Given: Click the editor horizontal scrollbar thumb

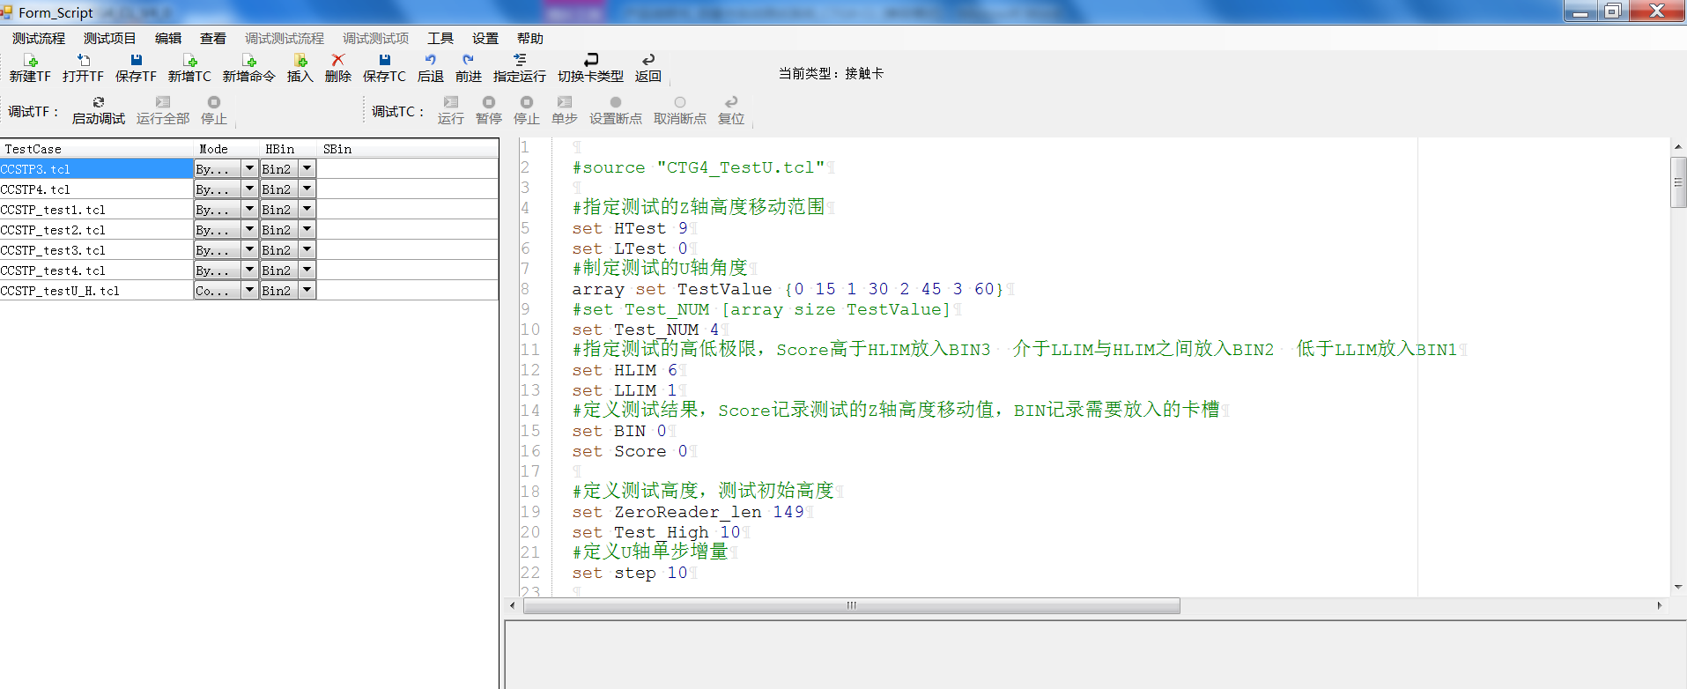Looking at the screenshot, I should tap(852, 605).
